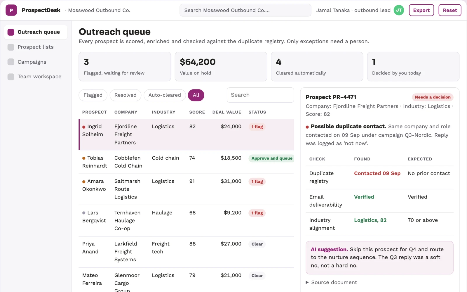The width and height of the screenshot is (467, 292).
Task: Click the 1 flag badge for Amara Okonkwo
Action: click(257, 182)
